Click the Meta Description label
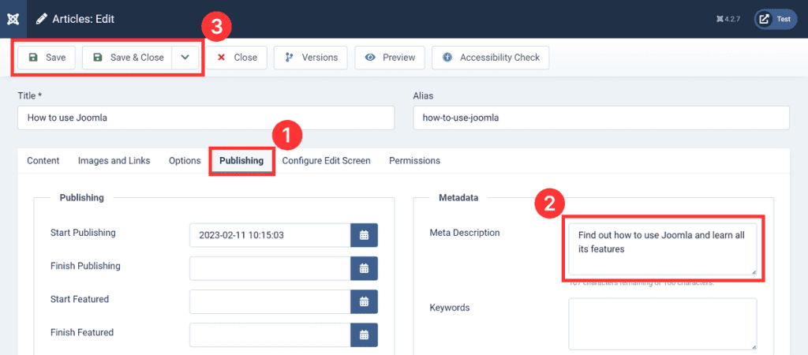 (465, 233)
